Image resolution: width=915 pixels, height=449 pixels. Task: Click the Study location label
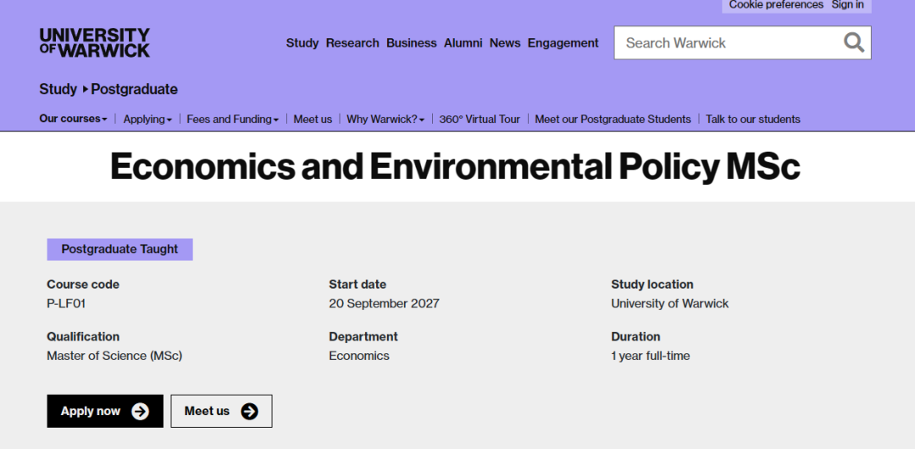652,285
